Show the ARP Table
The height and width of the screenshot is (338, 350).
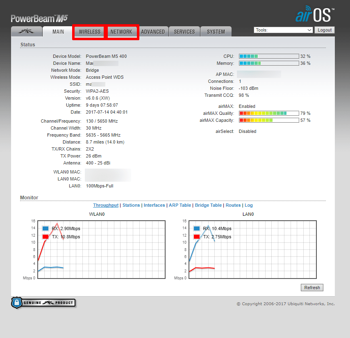(180, 205)
